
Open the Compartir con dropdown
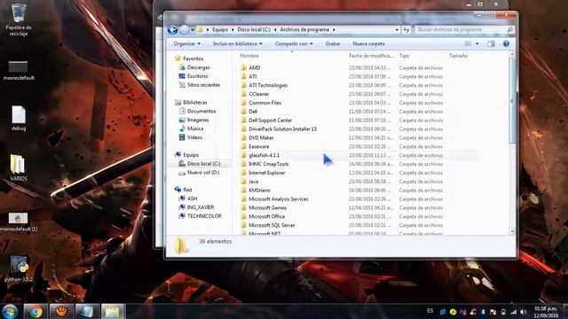tap(294, 43)
